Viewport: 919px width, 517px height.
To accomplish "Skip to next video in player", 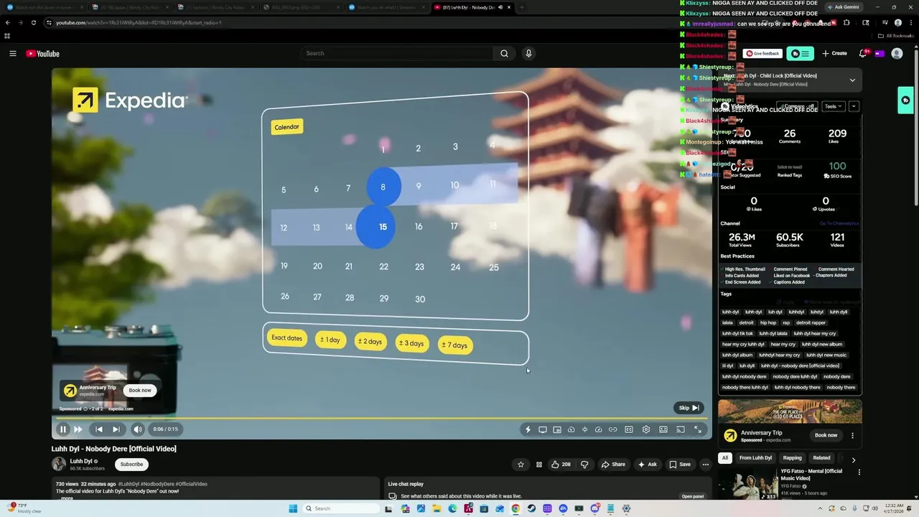I will (x=116, y=429).
